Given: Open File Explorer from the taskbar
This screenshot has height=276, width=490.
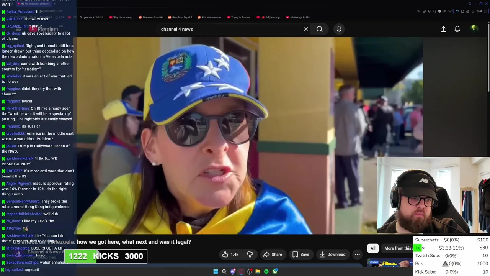Looking at the screenshot, I should (258, 271).
